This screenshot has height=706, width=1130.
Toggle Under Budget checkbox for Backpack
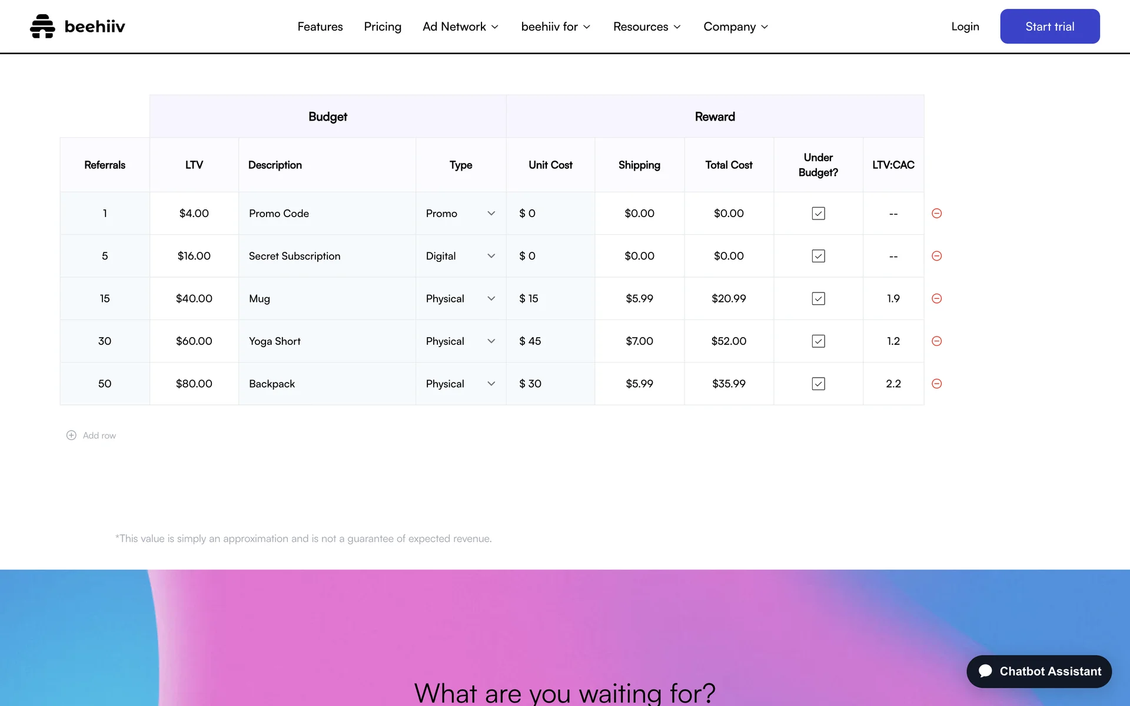click(x=818, y=384)
